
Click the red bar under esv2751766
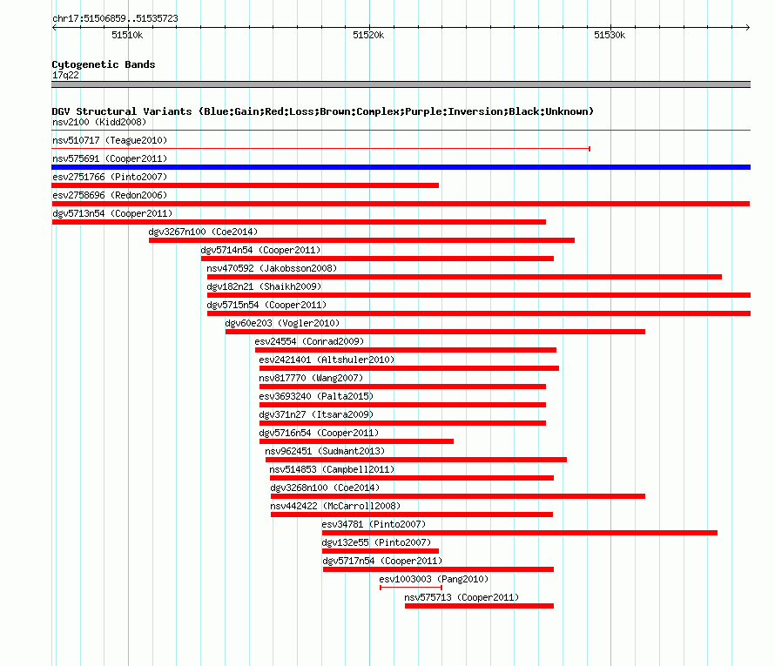246,185
